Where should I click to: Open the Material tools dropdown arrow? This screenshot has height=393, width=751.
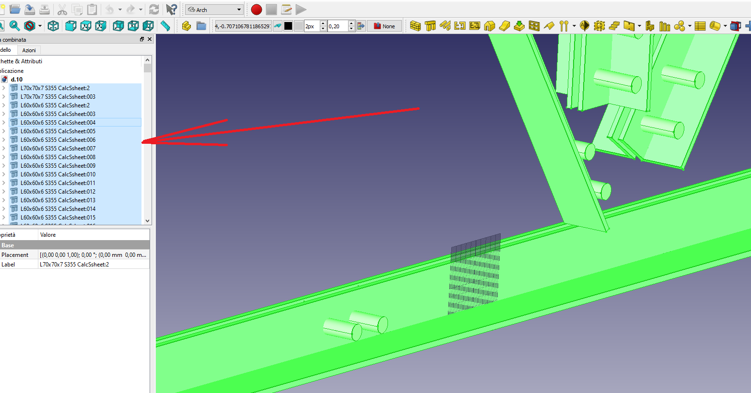690,26
